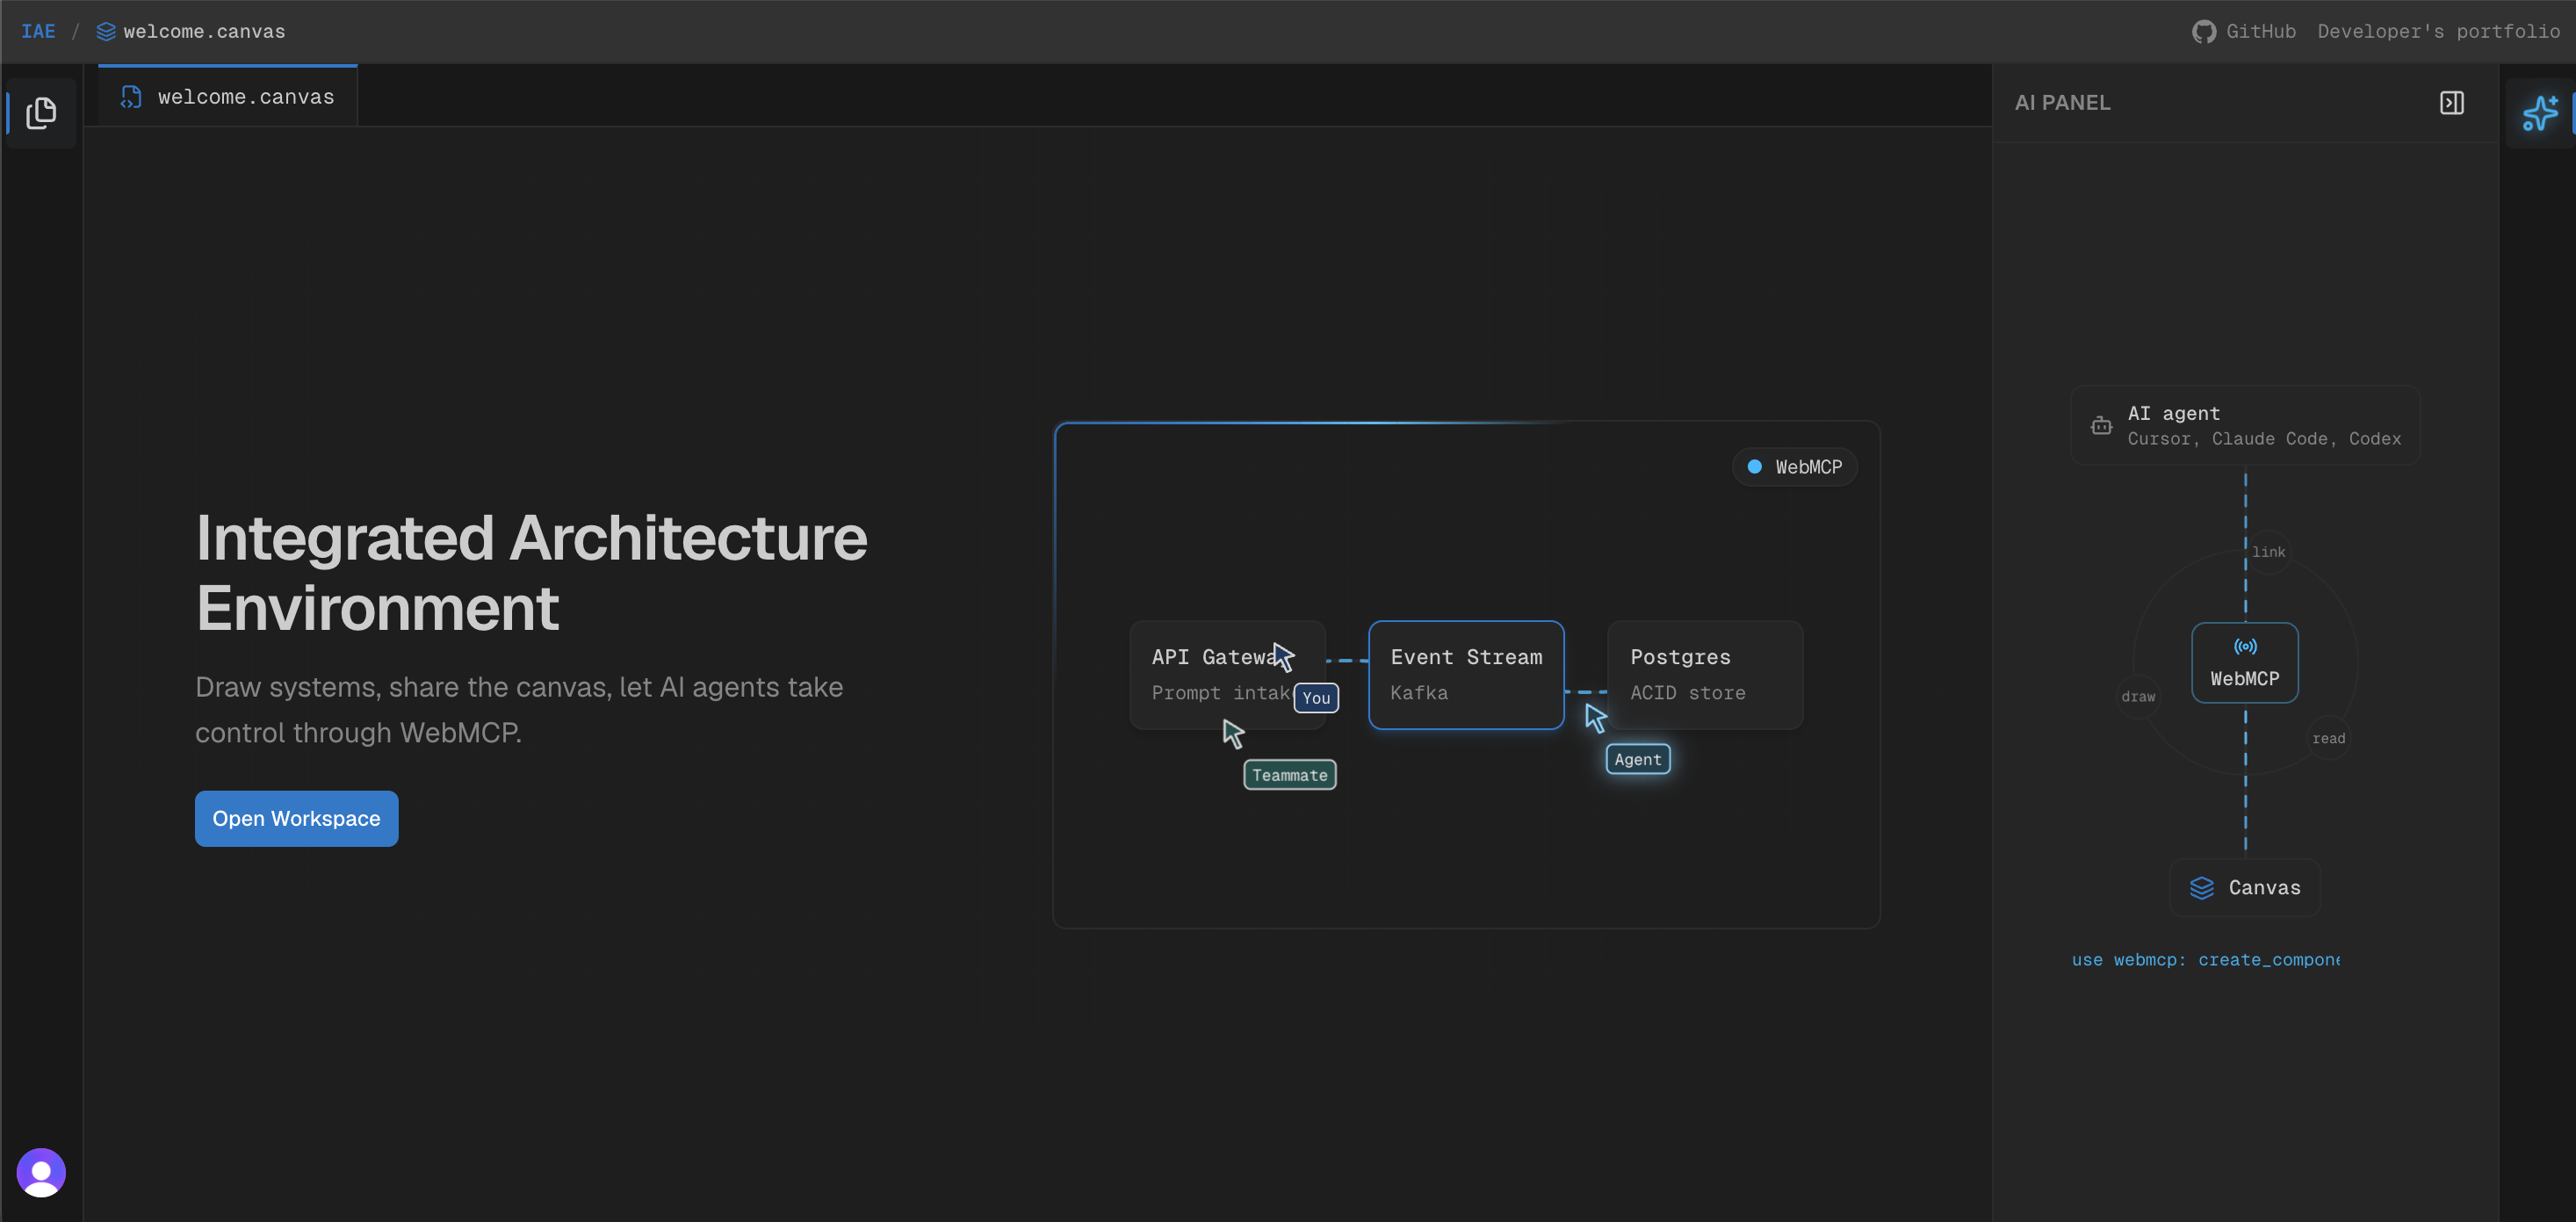Click the file icon on welcome.canvas tab

click(131, 97)
